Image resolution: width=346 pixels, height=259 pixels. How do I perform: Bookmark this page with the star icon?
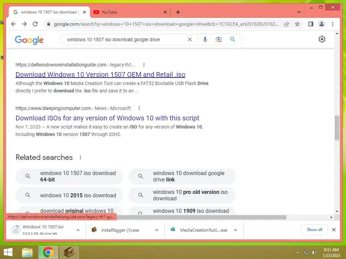pyautogui.click(x=297, y=24)
